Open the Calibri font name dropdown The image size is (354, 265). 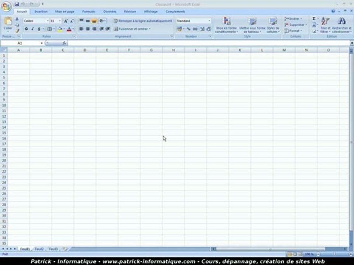tap(48, 21)
